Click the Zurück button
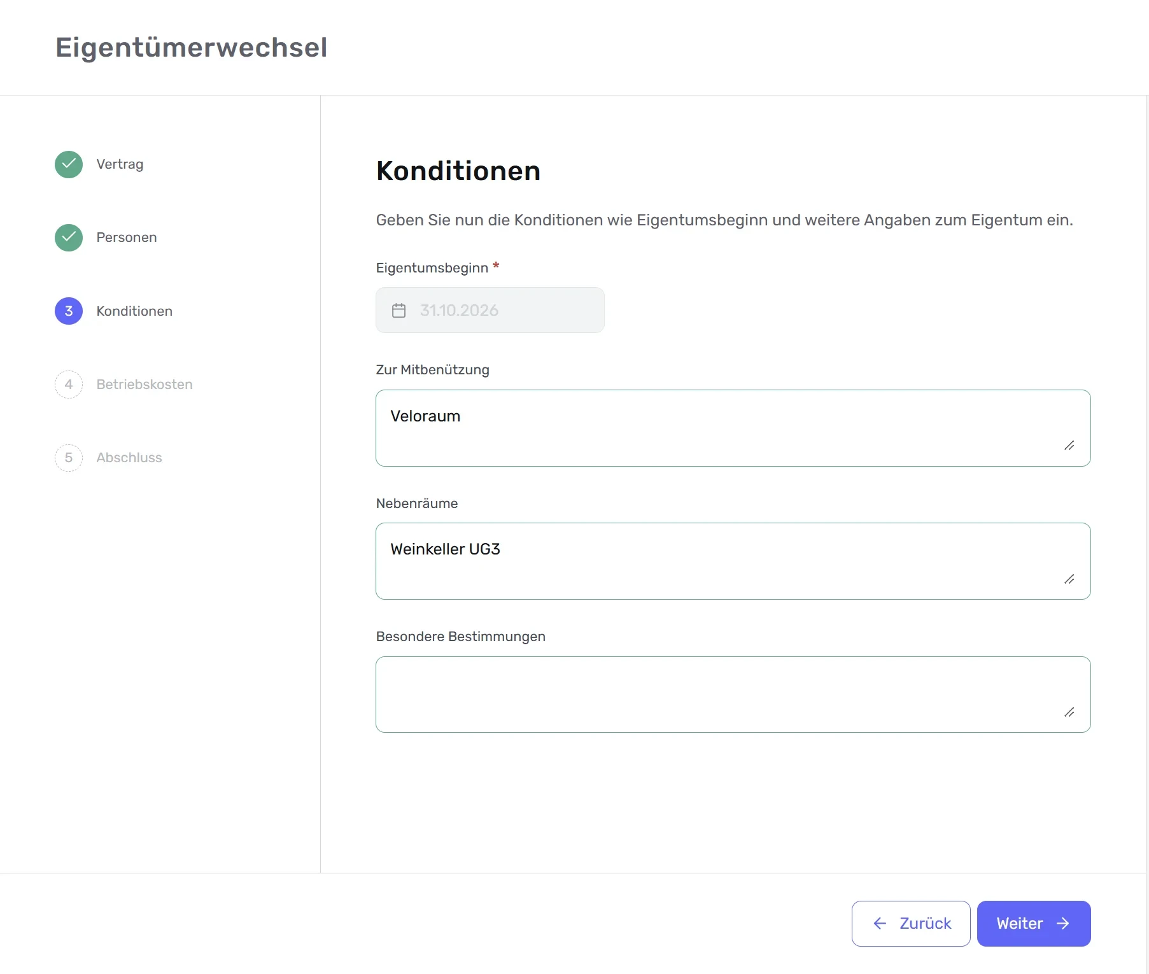1149x974 pixels. tap(911, 924)
